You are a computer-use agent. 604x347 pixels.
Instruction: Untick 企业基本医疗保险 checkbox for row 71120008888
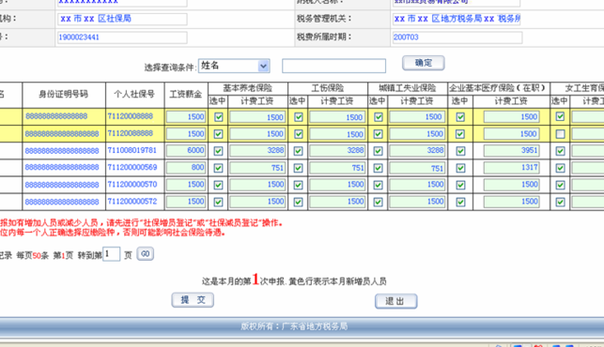coord(460,117)
